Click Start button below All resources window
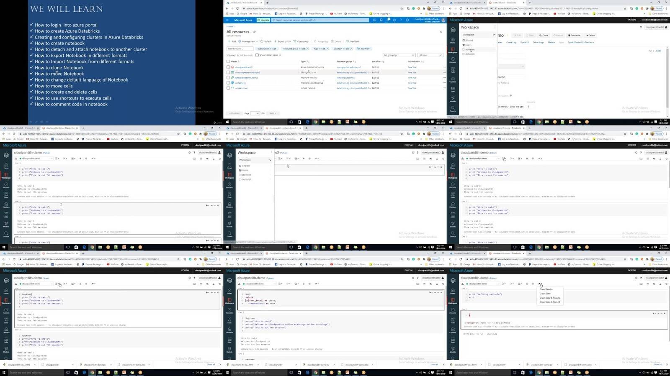 (x=227, y=122)
